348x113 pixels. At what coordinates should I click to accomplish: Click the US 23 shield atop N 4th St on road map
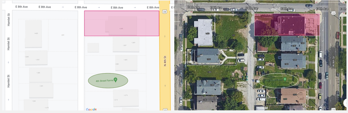[165, 12]
